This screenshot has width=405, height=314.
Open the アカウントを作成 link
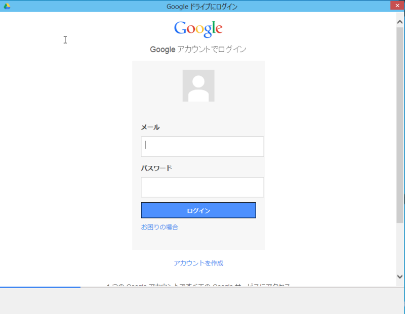click(x=199, y=262)
